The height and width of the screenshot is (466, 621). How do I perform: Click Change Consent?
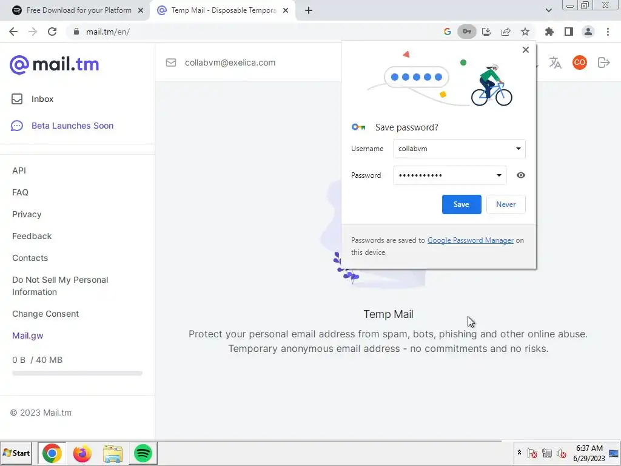point(45,314)
